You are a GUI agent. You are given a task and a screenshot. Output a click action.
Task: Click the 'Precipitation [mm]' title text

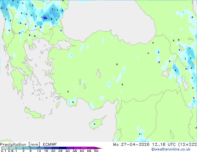pyautogui.click(x=20, y=145)
